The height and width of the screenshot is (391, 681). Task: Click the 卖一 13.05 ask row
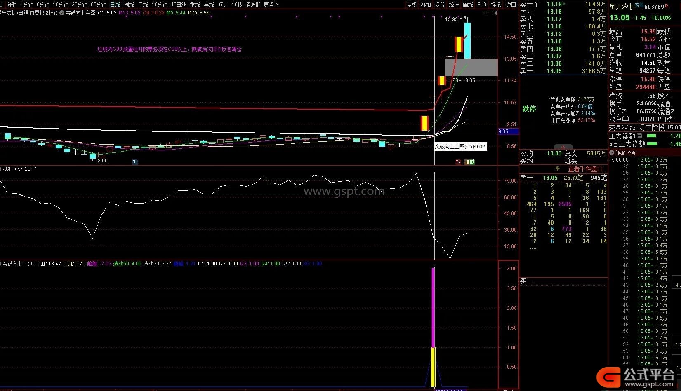563,71
